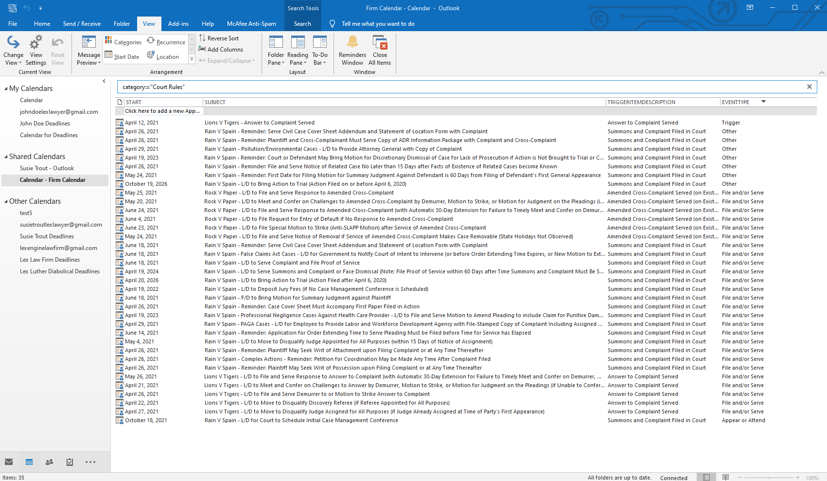Arrange items by Start Date
The width and height of the screenshot is (827, 481).
(122, 56)
